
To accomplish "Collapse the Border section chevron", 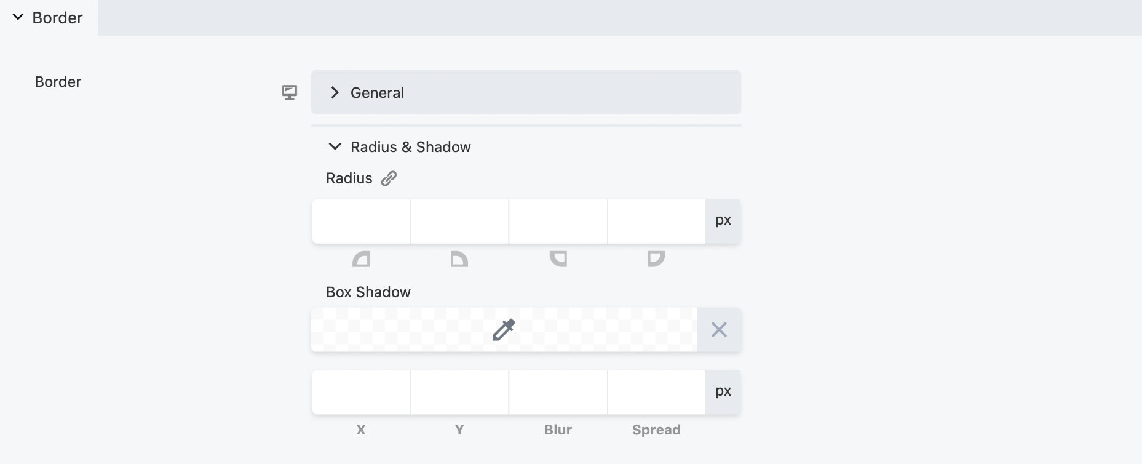I will tap(18, 18).
